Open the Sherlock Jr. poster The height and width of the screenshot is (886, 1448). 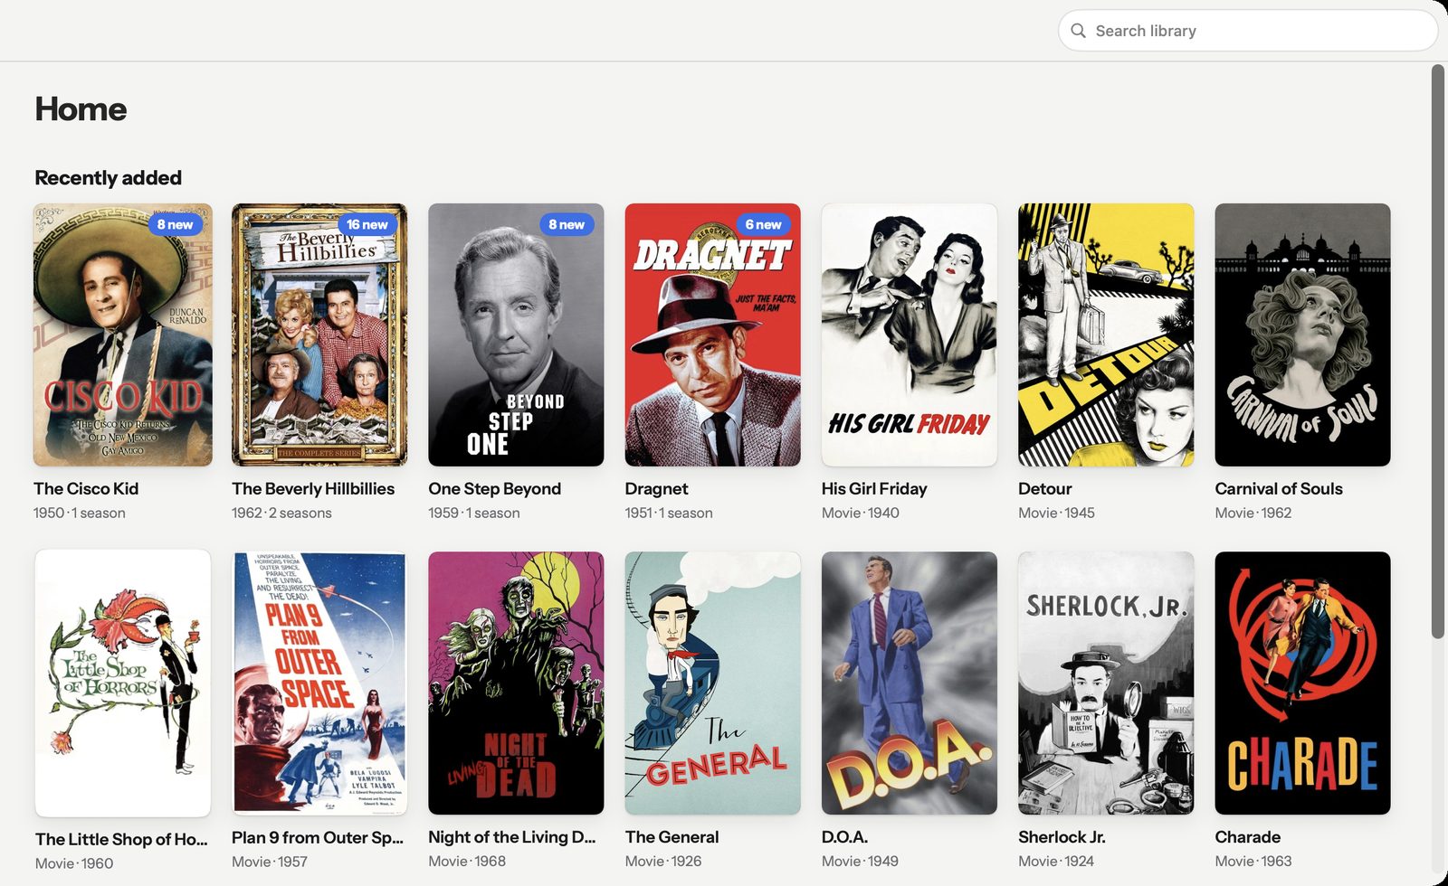click(1106, 683)
